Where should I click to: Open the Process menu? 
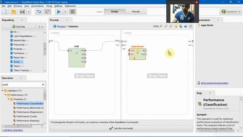click(18, 6)
